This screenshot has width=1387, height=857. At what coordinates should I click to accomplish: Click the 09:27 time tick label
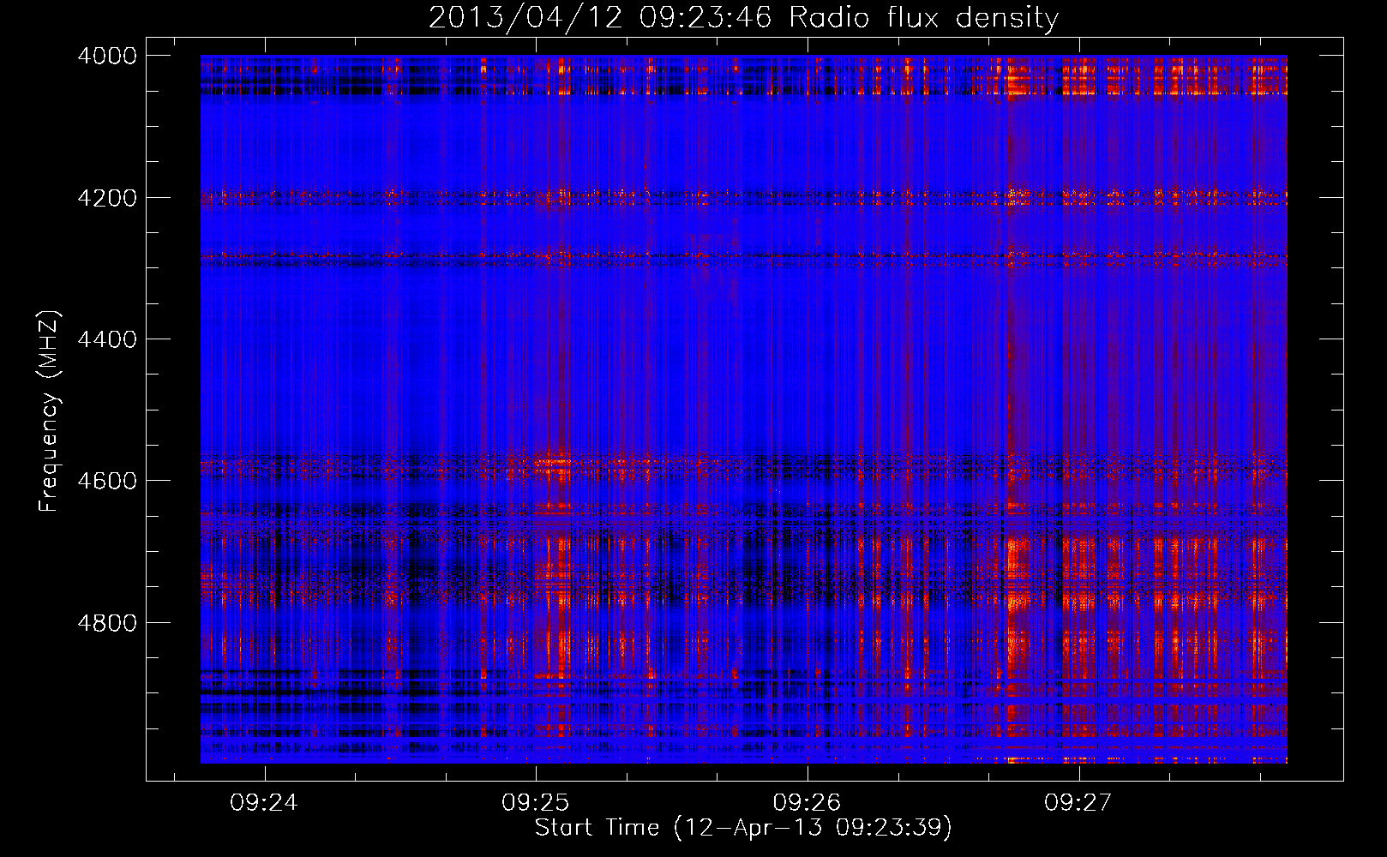pos(1078,802)
